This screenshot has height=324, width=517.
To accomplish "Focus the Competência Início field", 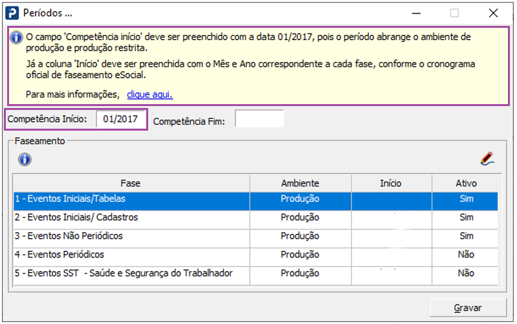I will 120,119.
